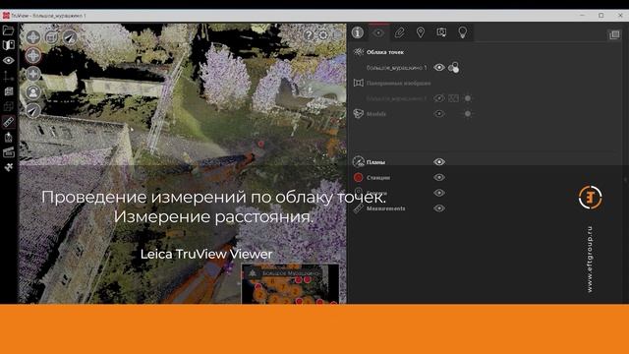Open the info tab in right panel

(358, 32)
